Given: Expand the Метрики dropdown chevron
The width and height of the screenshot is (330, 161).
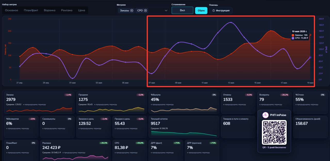Looking at the screenshot, I should tap(166, 11).
